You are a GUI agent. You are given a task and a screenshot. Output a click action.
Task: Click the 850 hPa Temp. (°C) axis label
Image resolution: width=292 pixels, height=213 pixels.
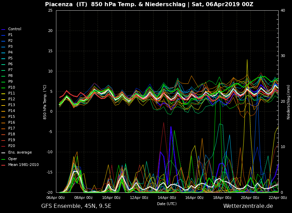(x=45, y=102)
